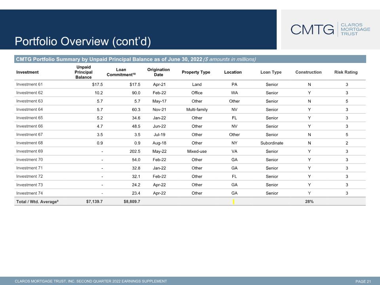380x285 pixels.
Task: Click origination date 'Aug-18'
Action: tap(159, 143)
